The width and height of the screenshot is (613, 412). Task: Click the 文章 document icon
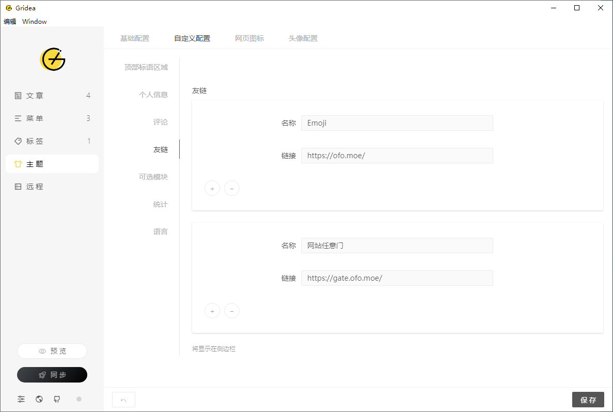(18, 96)
